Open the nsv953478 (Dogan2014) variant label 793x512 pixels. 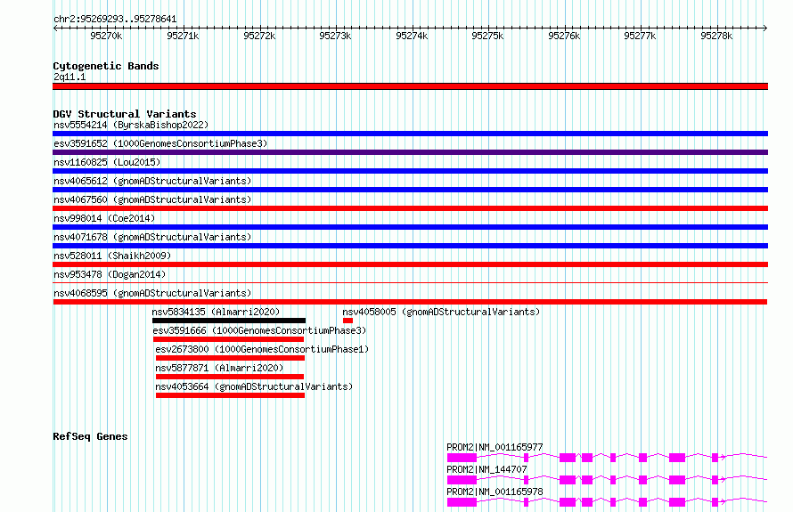[110, 274]
